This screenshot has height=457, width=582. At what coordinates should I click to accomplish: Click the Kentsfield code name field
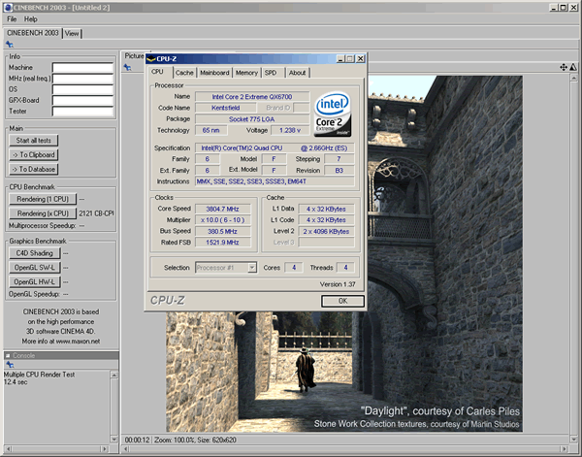226,108
